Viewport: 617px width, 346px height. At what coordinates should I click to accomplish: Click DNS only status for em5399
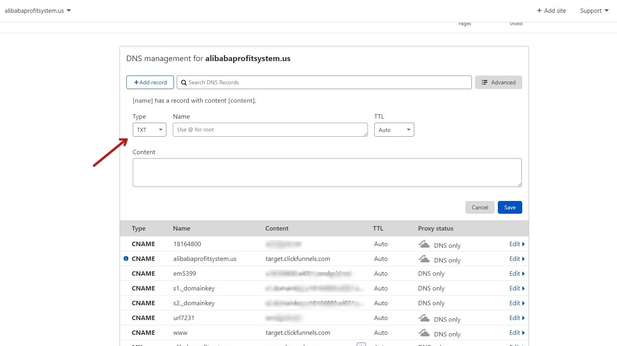[431, 274]
